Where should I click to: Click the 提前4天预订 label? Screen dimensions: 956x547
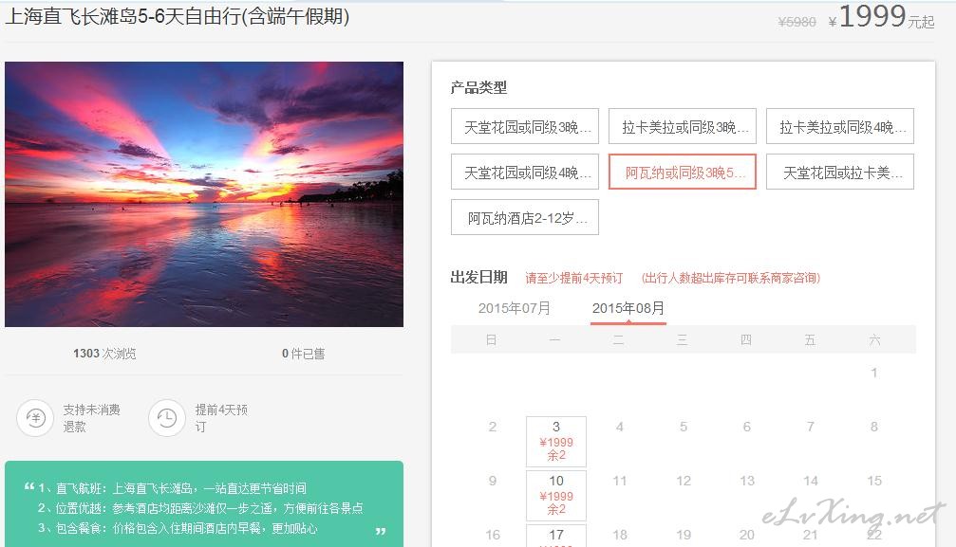point(221,418)
